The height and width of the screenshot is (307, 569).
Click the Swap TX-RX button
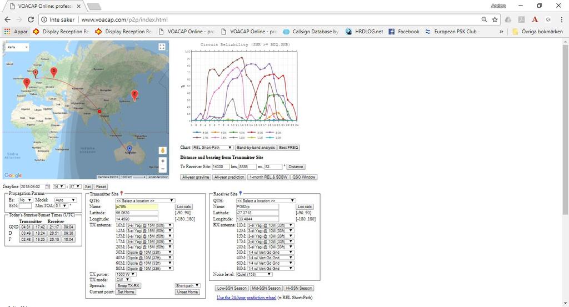click(x=128, y=285)
